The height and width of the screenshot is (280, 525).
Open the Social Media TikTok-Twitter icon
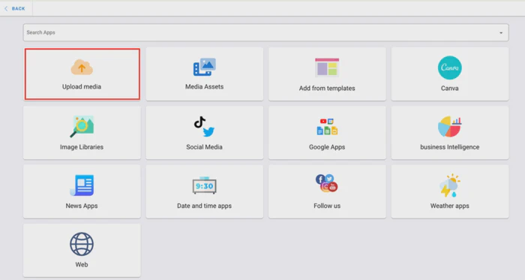204,127
